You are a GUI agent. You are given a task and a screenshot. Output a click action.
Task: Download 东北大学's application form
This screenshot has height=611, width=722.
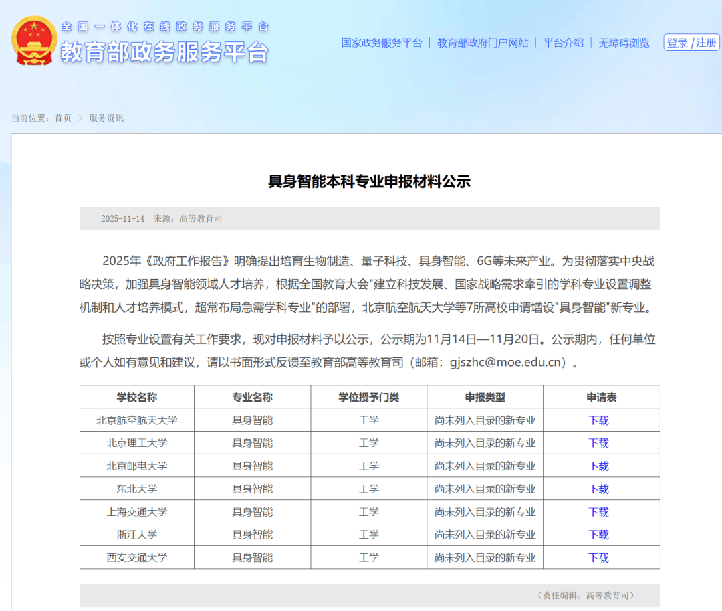click(x=598, y=489)
